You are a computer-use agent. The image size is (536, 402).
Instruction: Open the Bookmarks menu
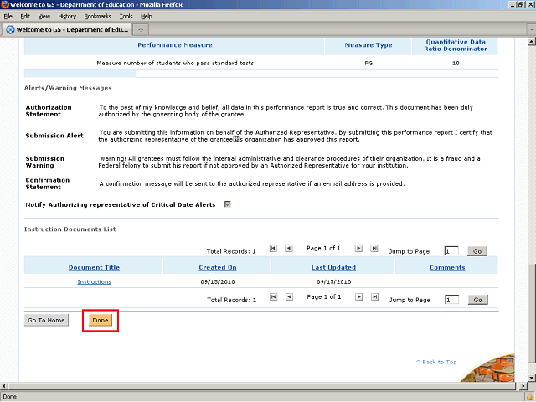coord(97,17)
